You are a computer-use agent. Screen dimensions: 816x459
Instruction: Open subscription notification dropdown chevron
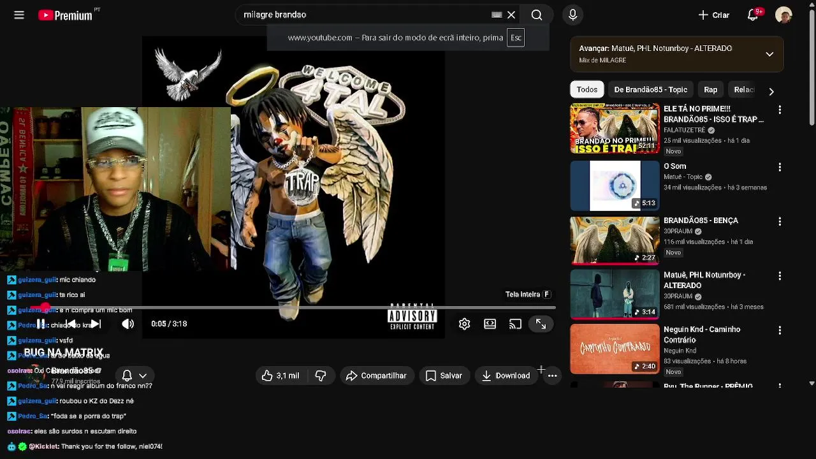pos(143,376)
